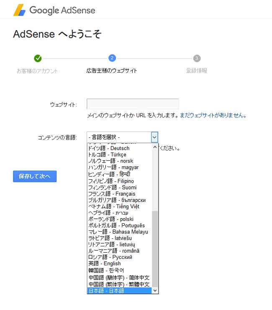
Task: Open the まだウェブサイトがありません link
Action: pos(213,115)
